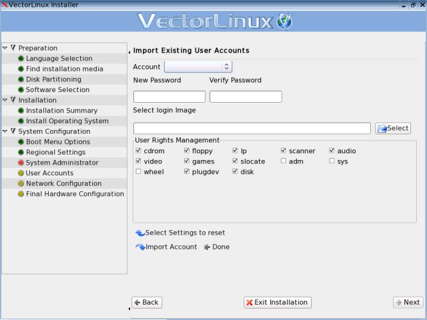Open Network Configuration step
The width and height of the screenshot is (427, 320).
(64, 183)
